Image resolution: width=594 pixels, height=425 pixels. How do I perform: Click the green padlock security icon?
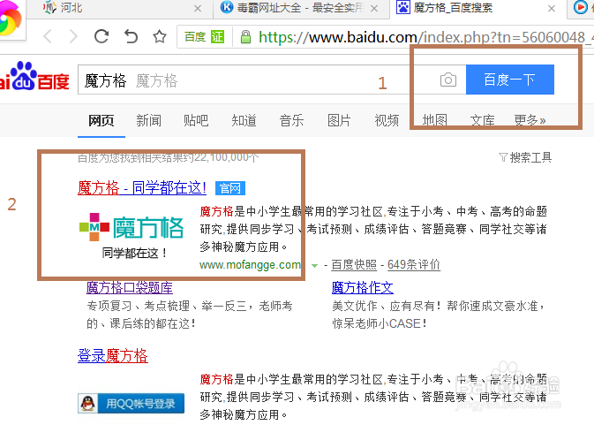click(x=245, y=37)
